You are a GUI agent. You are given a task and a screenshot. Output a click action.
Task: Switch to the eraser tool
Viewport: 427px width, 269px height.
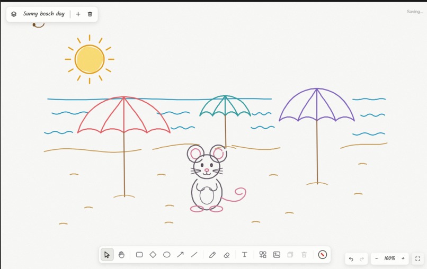pos(227,255)
